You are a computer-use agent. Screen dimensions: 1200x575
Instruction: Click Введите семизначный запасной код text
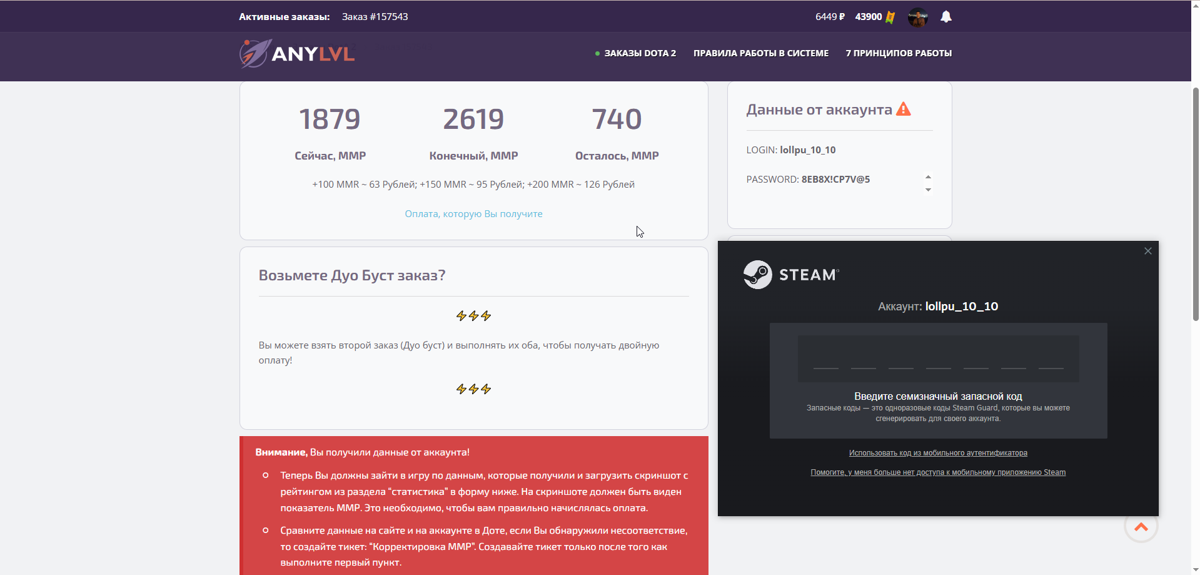click(x=938, y=396)
